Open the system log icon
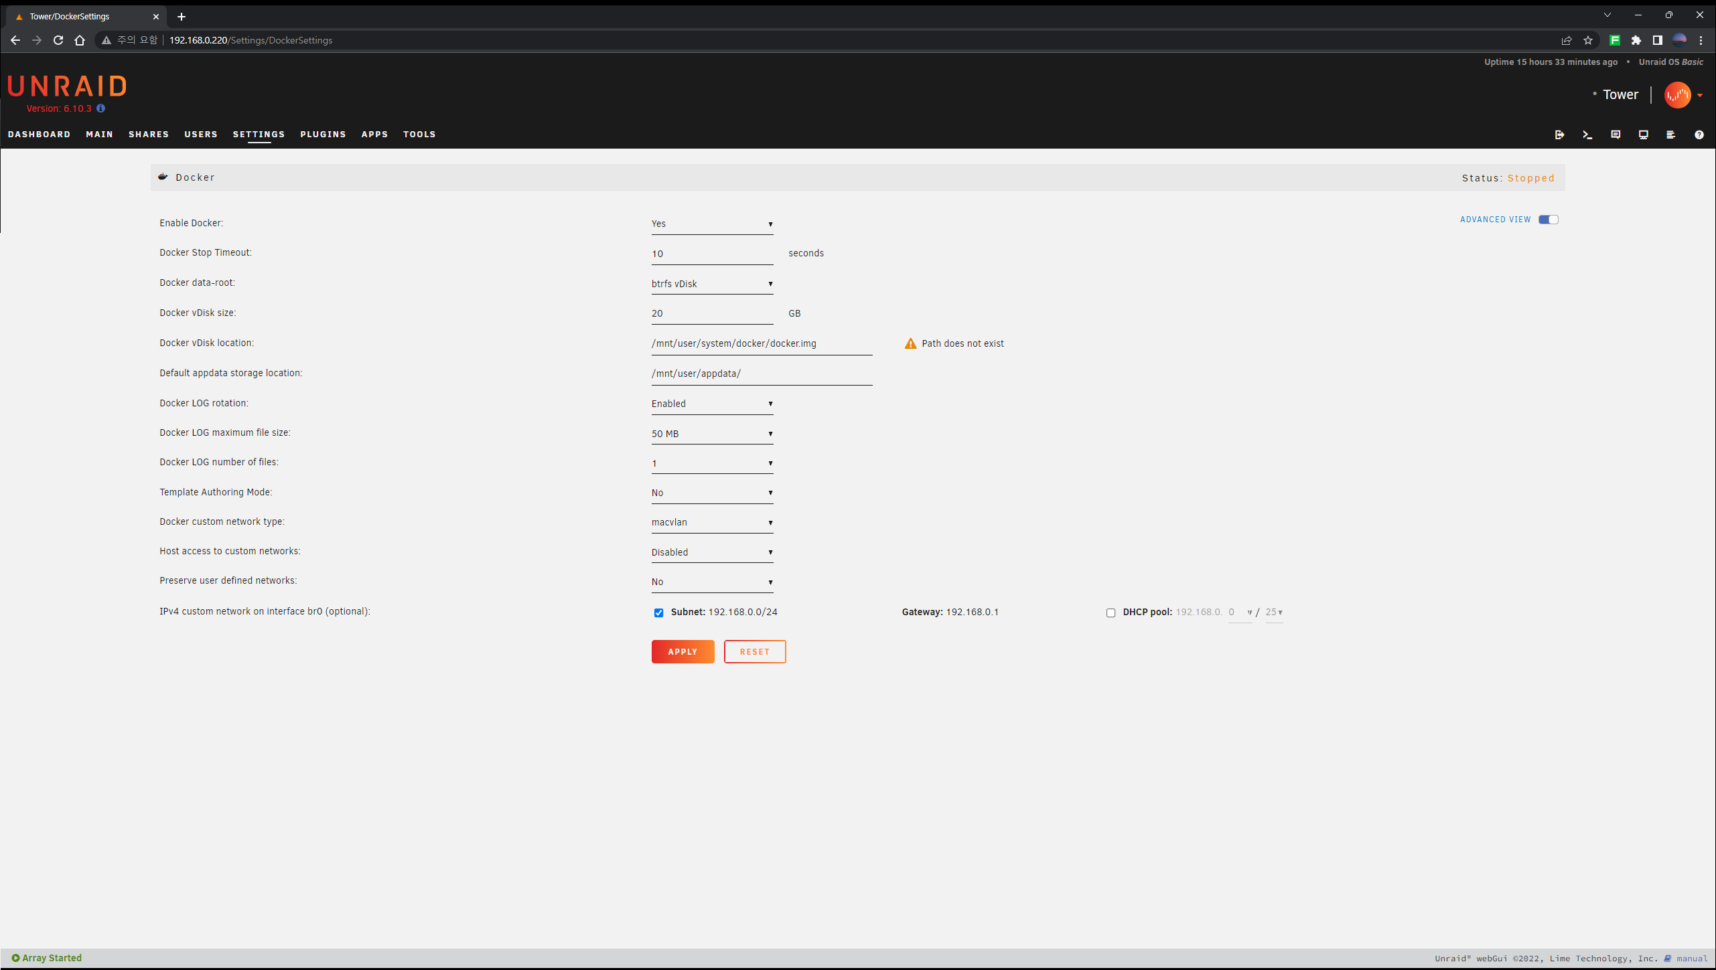This screenshot has width=1716, height=970. (1671, 135)
